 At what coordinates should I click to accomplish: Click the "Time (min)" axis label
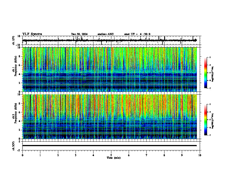(114, 158)
